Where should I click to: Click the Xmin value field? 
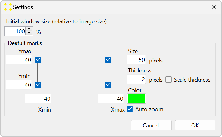[x=38, y=99]
